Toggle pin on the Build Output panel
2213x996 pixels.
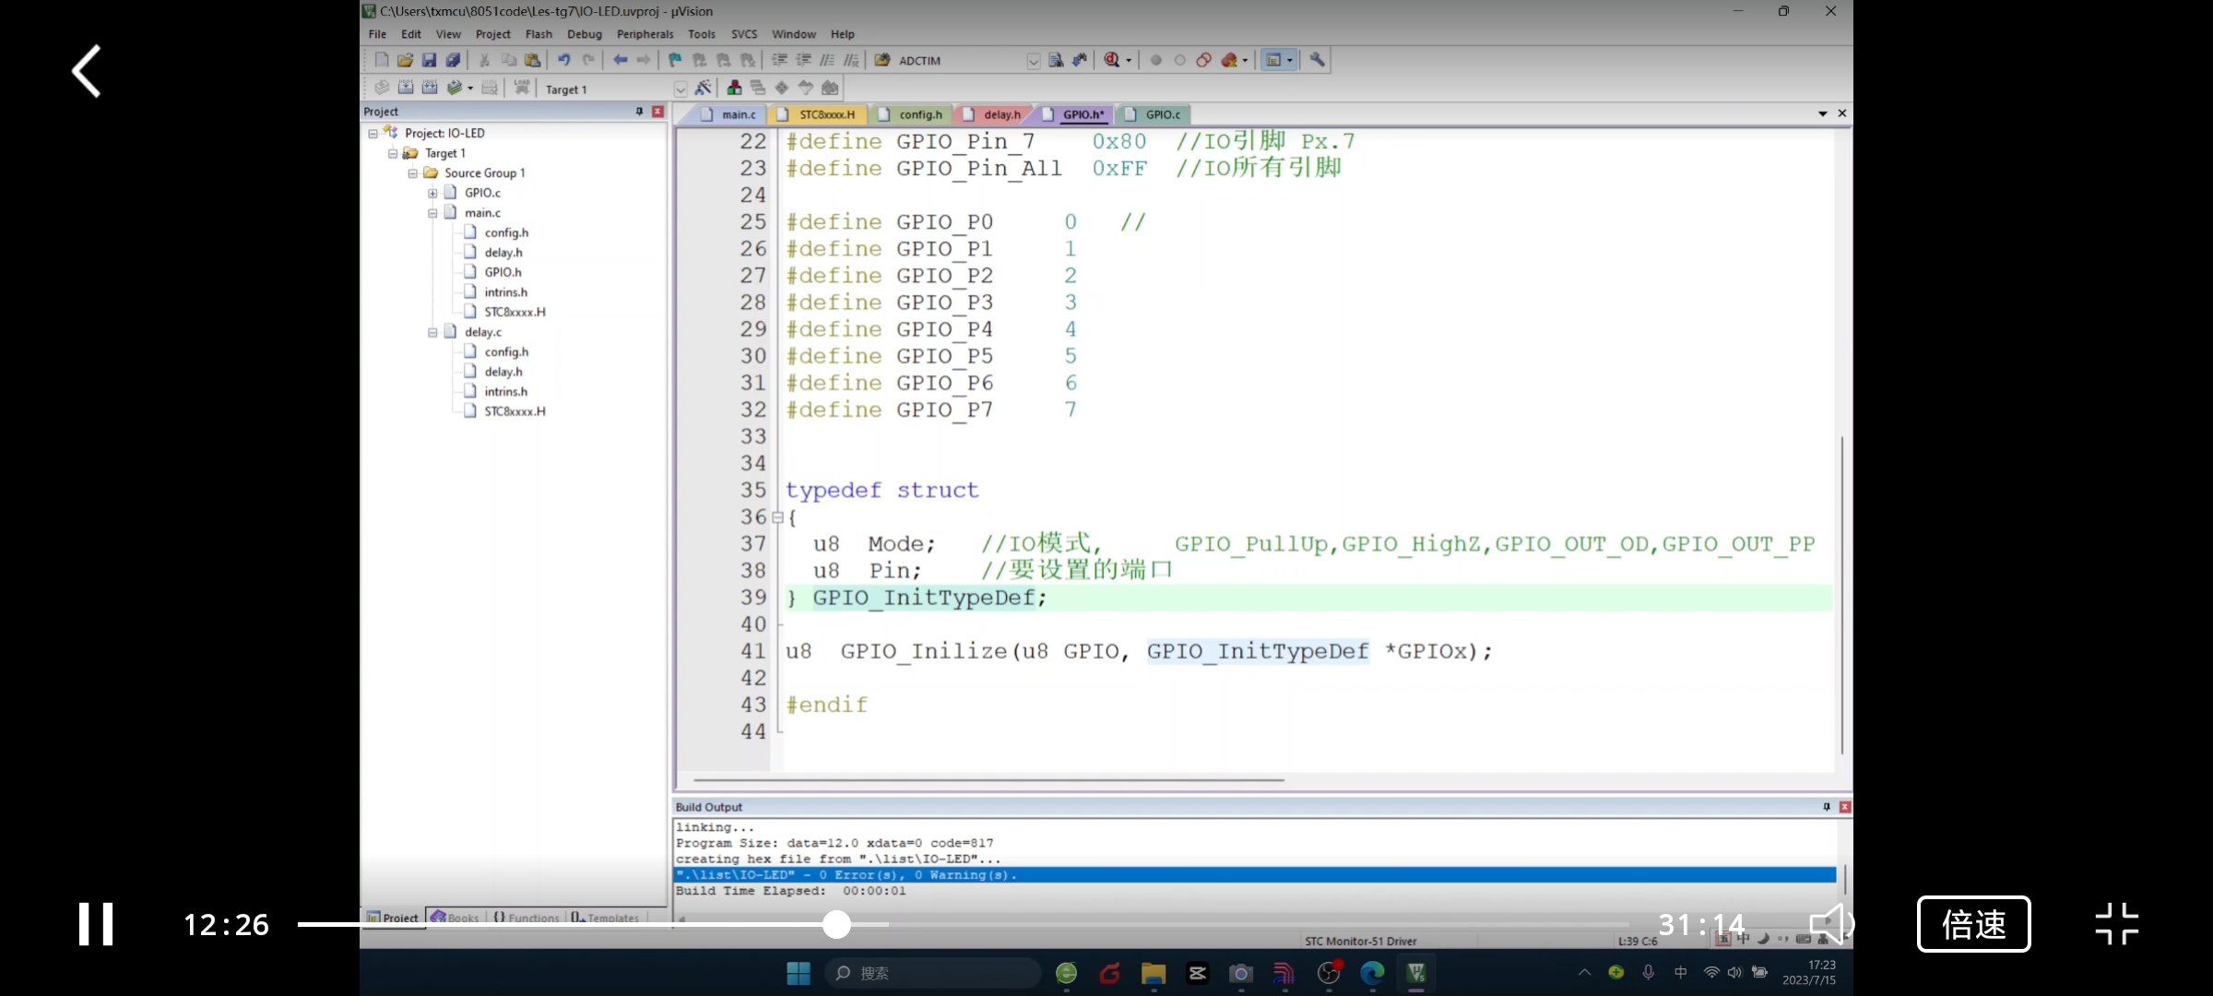tap(1826, 807)
